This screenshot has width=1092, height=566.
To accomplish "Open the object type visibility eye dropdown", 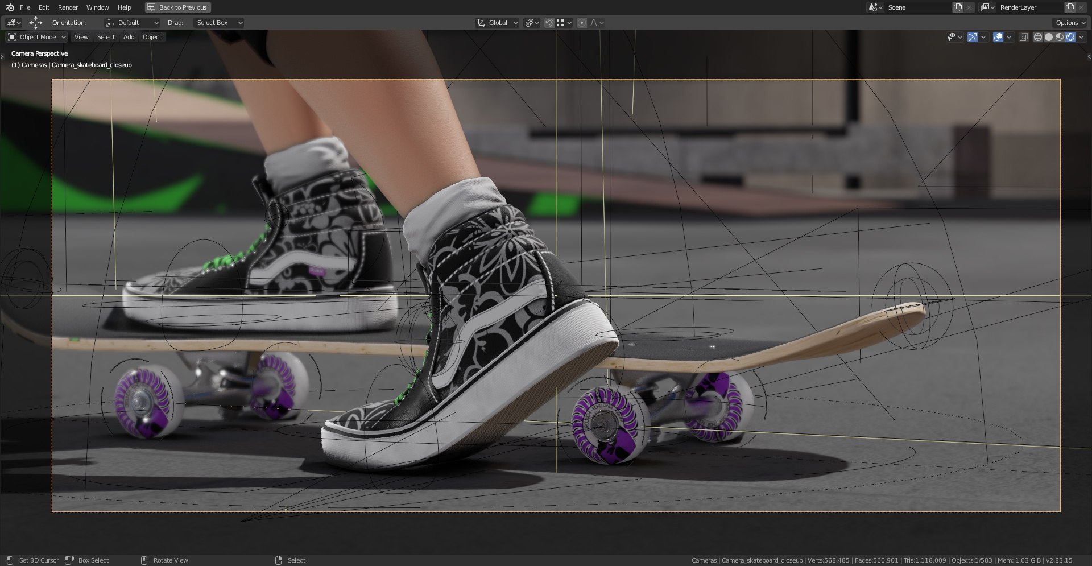I will click(954, 37).
